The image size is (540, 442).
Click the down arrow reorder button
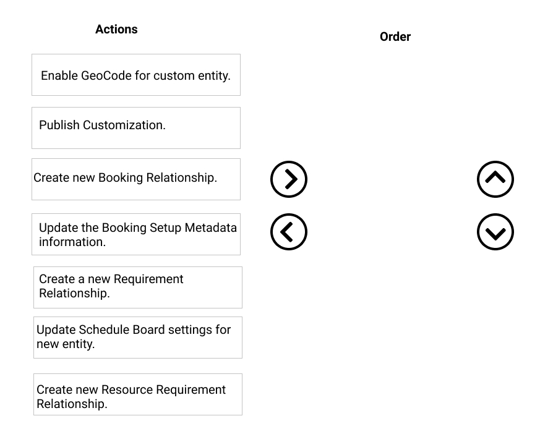(x=495, y=232)
